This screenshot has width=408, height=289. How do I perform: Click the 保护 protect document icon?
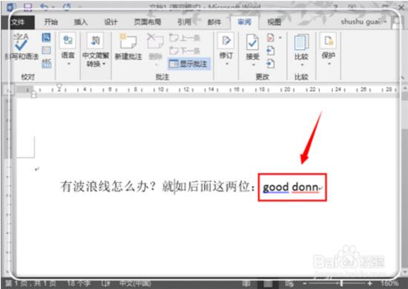(329, 41)
